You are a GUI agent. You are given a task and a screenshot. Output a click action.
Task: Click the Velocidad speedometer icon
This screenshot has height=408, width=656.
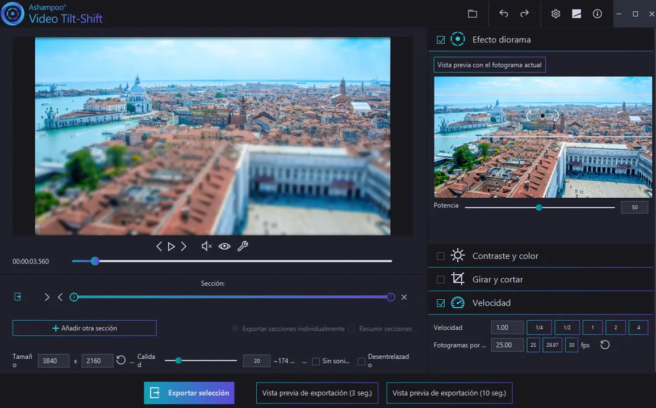[458, 303]
